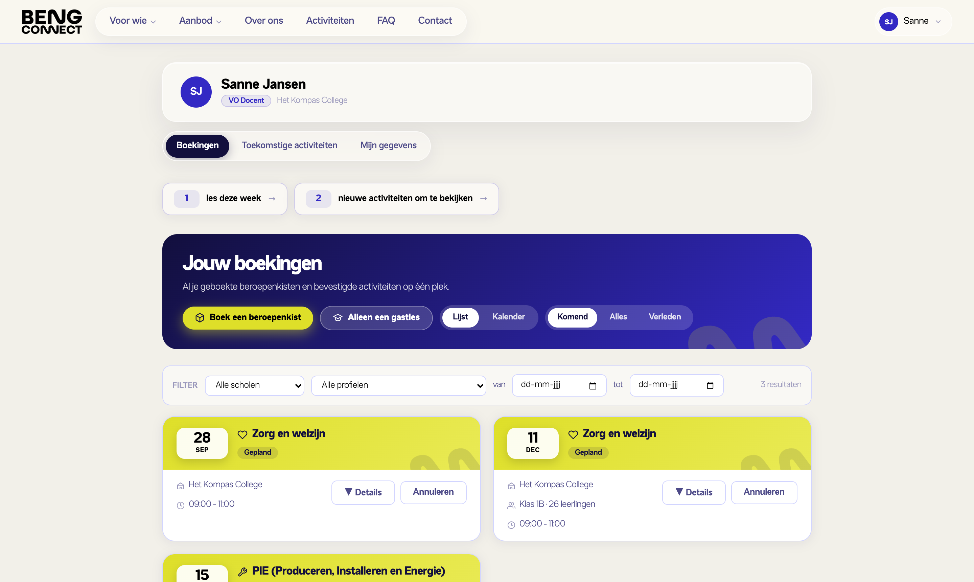Click the large SJ profile avatar
The width and height of the screenshot is (974, 582).
click(196, 92)
